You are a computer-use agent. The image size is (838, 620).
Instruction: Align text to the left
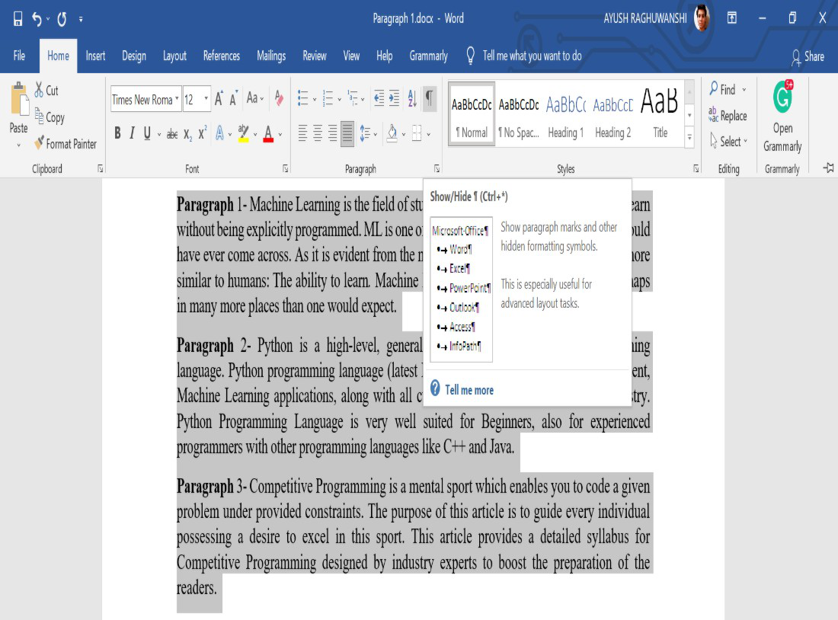click(302, 133)
